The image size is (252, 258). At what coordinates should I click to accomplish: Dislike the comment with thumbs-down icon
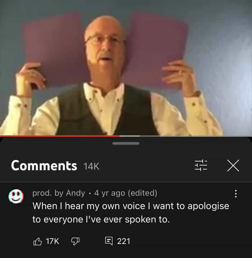tap(75, 241)
